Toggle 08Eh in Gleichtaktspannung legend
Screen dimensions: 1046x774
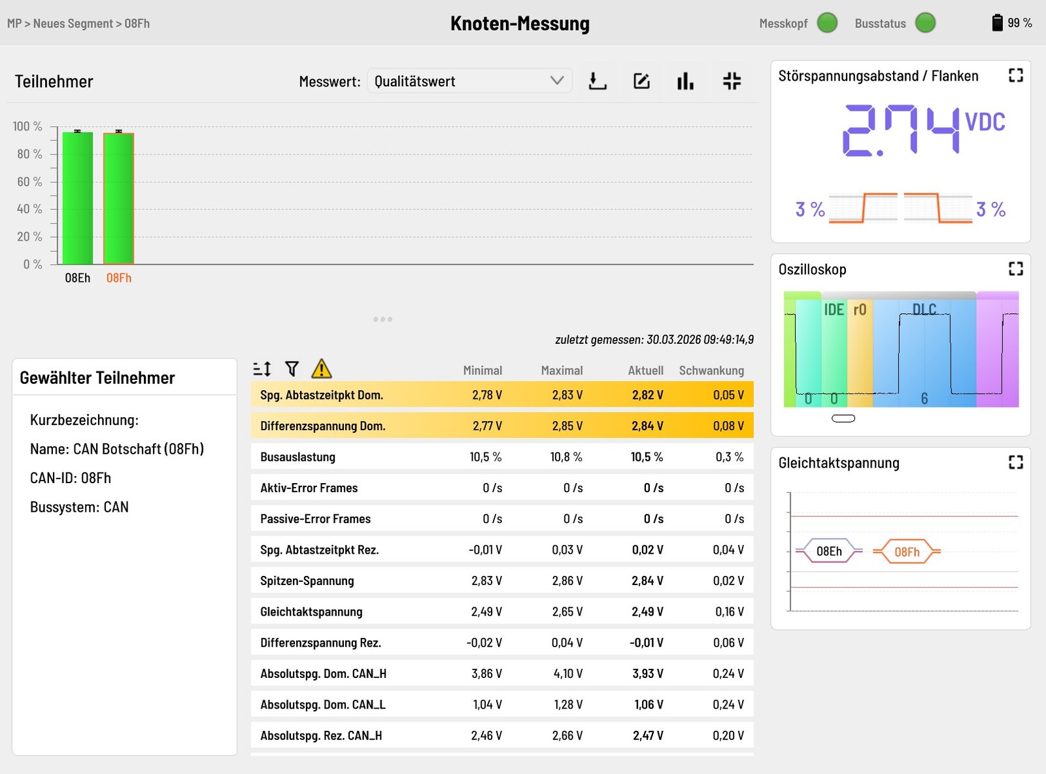click(x=828, y=551)
